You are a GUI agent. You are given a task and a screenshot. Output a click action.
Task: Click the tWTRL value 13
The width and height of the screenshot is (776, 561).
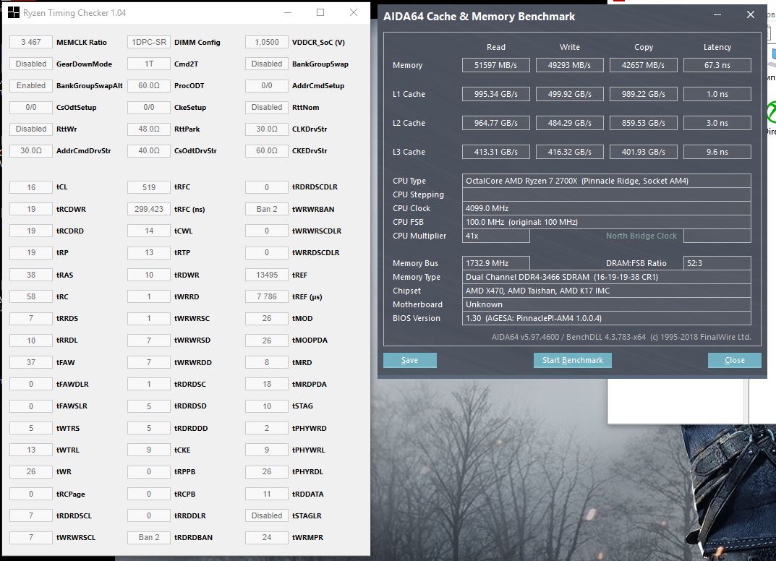click(x=30, y=450)
